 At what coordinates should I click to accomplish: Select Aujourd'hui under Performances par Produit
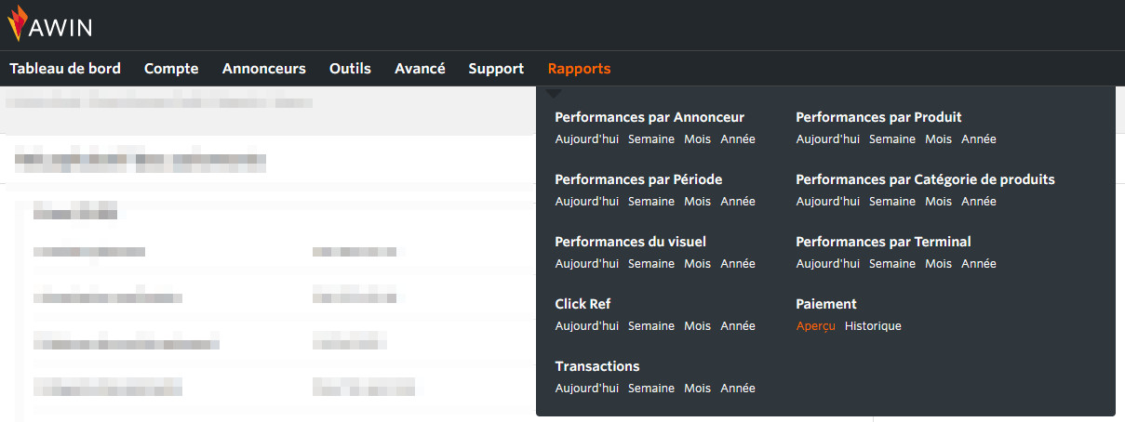click(x=828, y=139)
